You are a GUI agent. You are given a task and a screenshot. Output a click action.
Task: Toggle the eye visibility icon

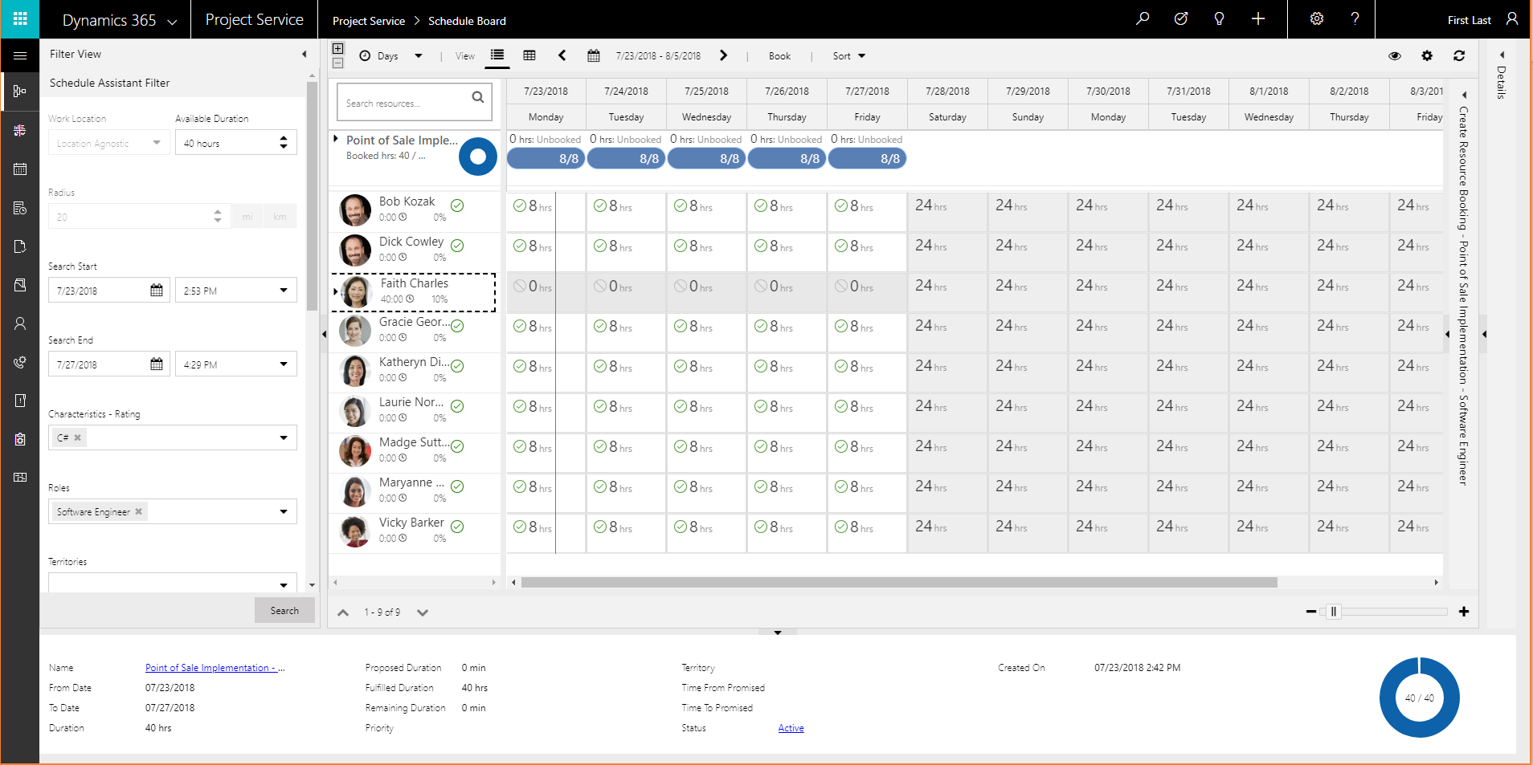pyautogui.click(x=1395, y=56)
